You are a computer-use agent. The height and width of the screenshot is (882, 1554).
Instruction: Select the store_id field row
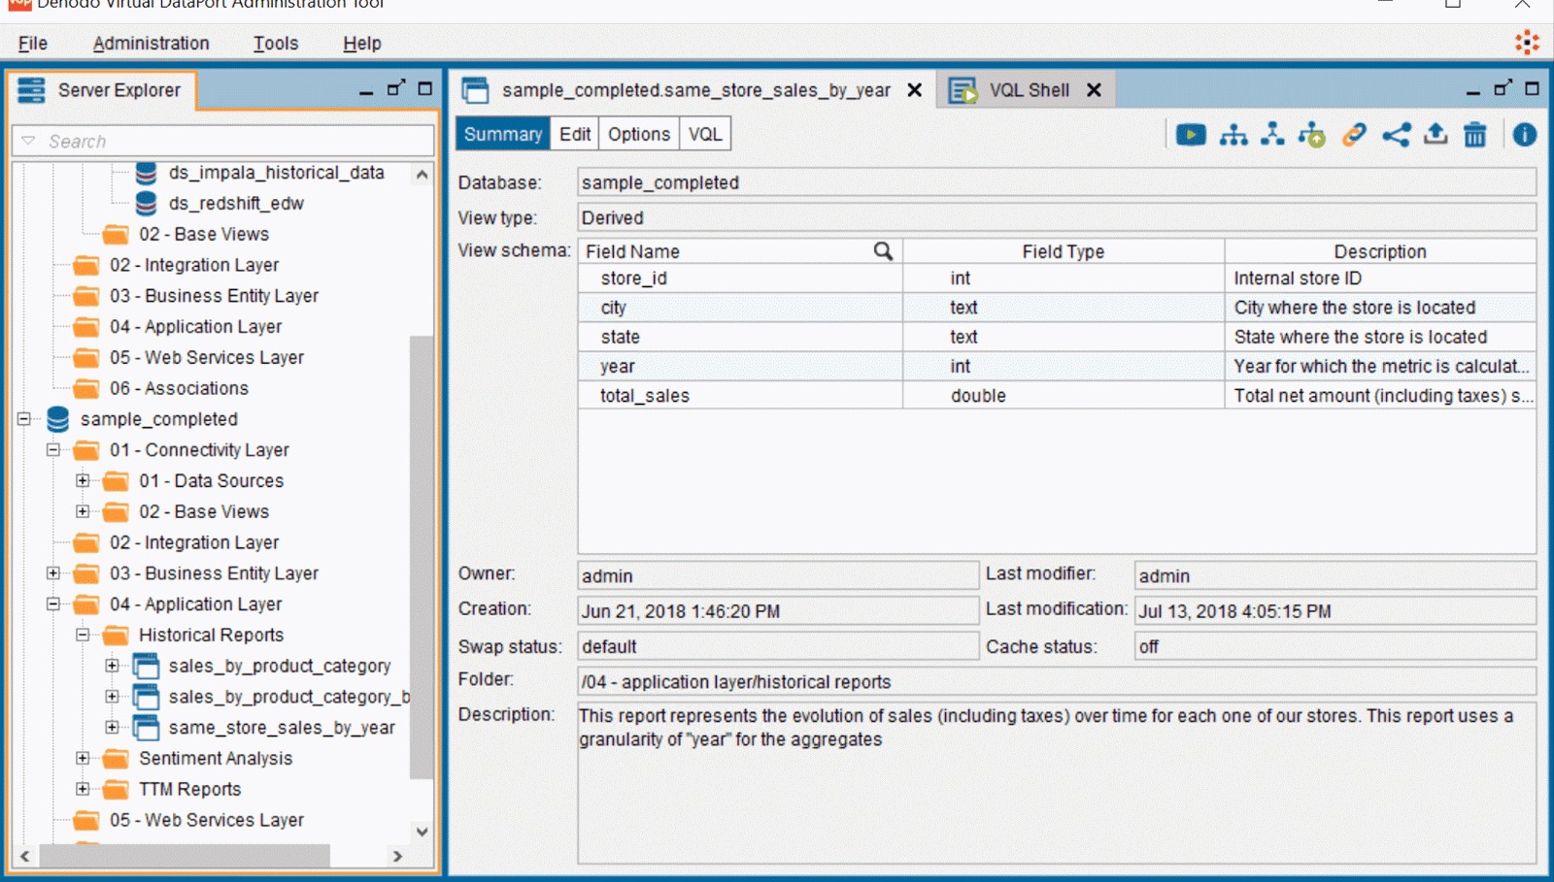pyautogui.click(x=1057, y=278)
